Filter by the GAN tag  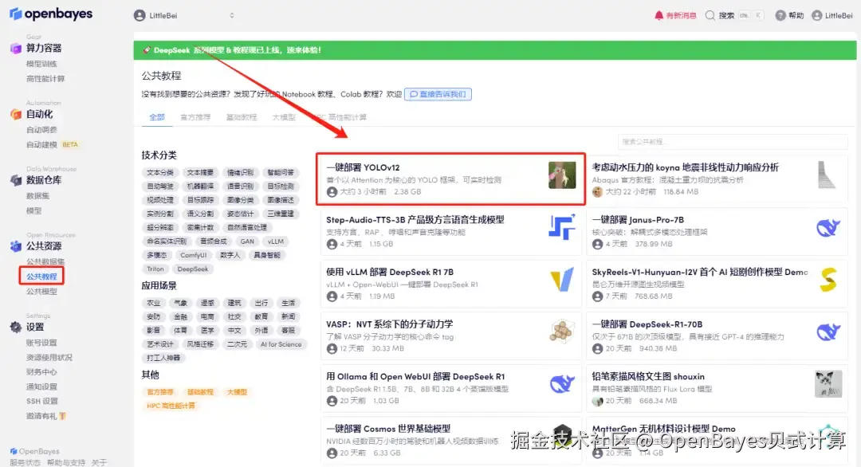[247, 241]
